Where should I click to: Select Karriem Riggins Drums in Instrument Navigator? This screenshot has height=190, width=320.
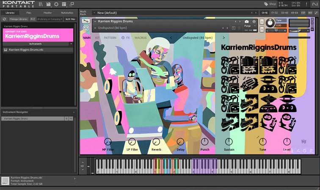point(33,118)
